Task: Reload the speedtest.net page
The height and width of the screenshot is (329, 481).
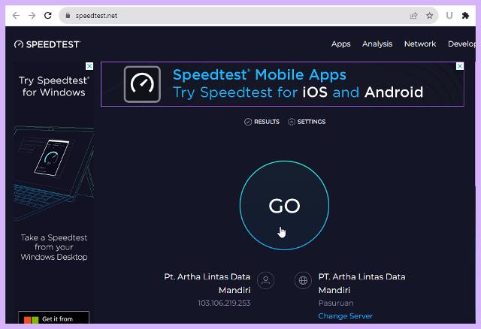Action: point(48,15)
